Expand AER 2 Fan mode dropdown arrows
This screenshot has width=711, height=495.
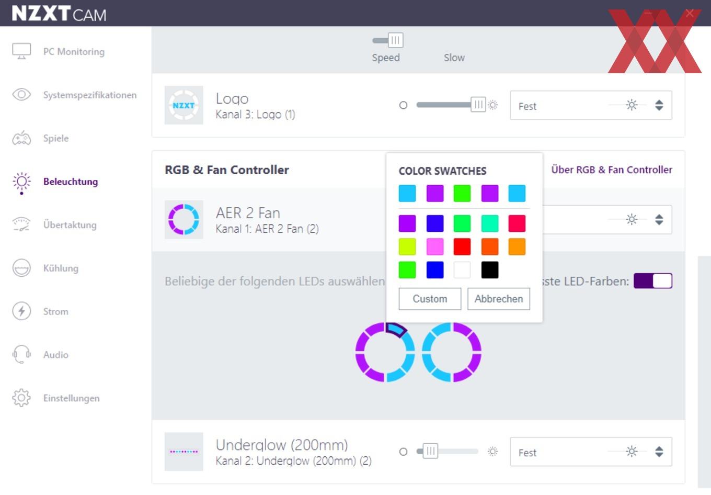[659, 219]
